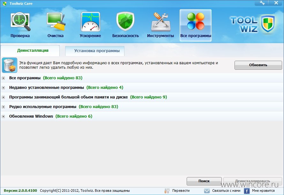Select Недавно установленные программы row label
This screenshot has width=284, height=195.
(x=47, y=88)
